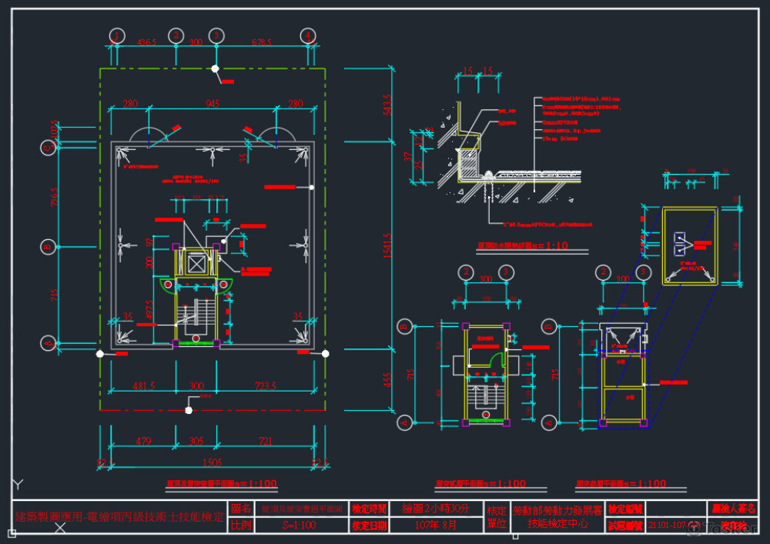This screenshot has height=544, width=770.
Task: Click the 436.5 dimension text
Action: pos(146,42)
